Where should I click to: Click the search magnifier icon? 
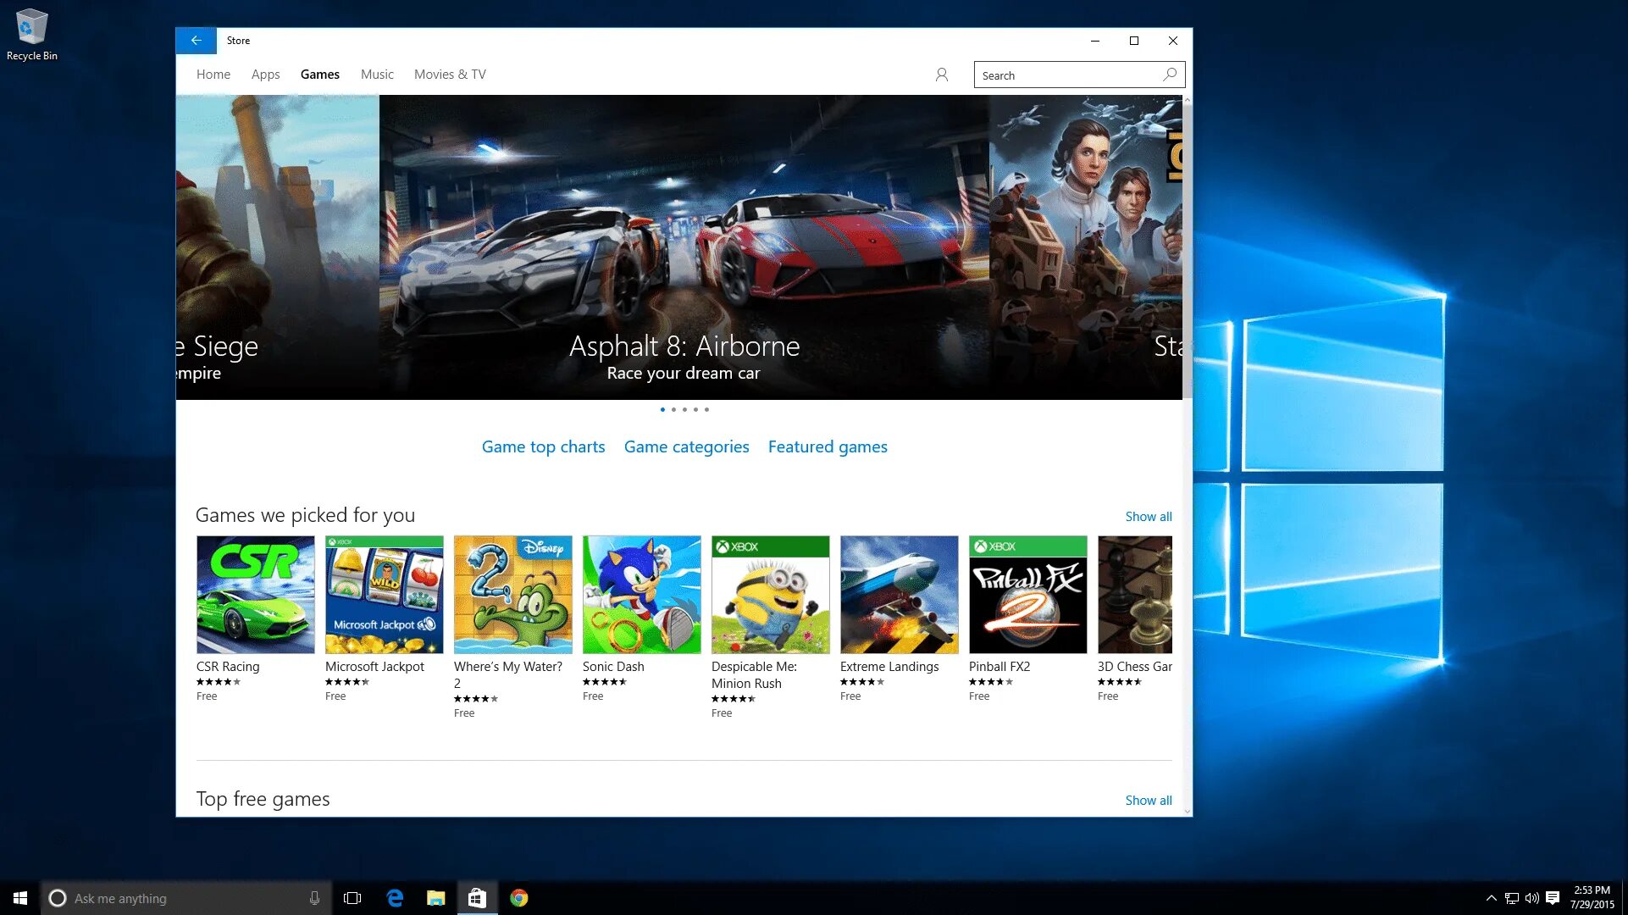click(x=1170, y=75)
